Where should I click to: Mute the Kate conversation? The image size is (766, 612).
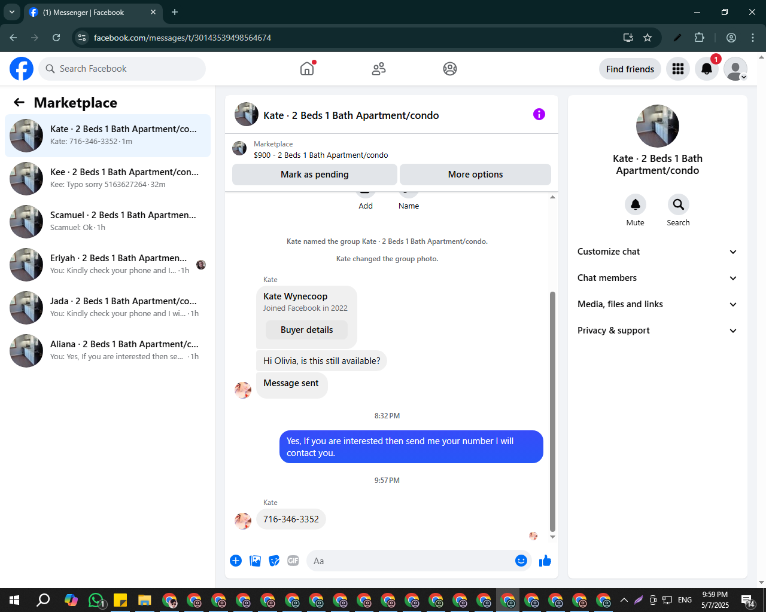[x=636, y=204]
